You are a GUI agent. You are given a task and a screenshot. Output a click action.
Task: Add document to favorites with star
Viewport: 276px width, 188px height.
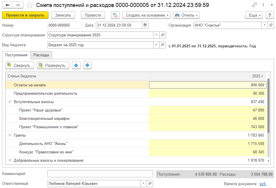pos(29,5)
